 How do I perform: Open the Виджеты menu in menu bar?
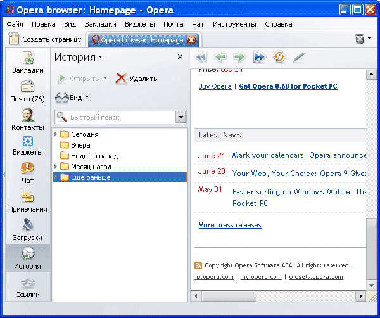140,24
